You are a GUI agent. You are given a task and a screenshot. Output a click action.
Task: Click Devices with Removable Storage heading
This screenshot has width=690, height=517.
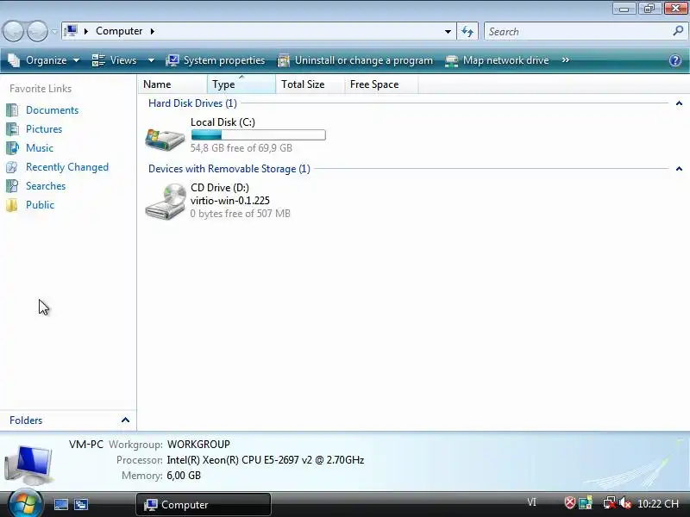tap(229, 169)
